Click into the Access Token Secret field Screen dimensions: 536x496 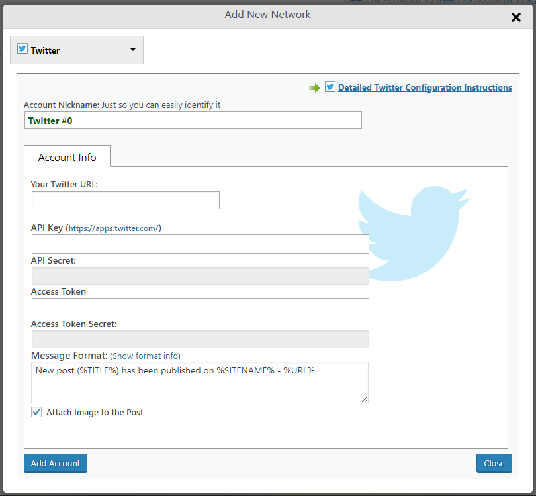[x=201, y=339]
